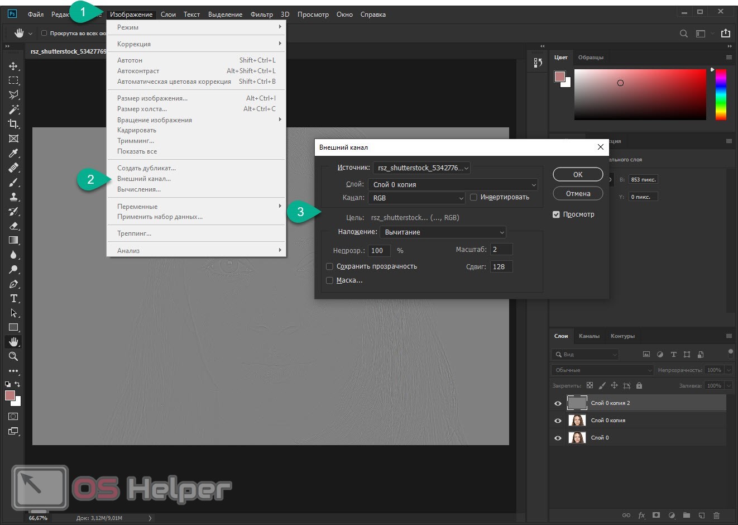Open the Слои menu
The width and height of the screenshot is (738, 525).
168,15
